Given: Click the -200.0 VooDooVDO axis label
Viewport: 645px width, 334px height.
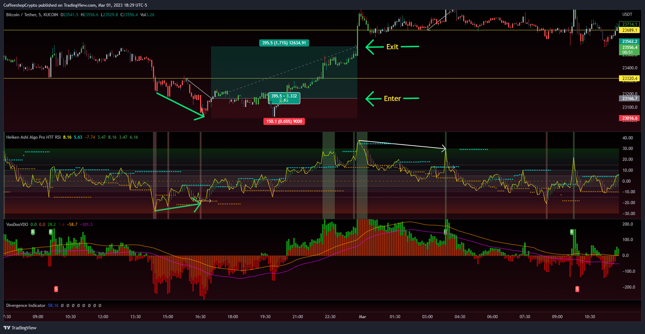Looking at the screenshot, I should point(628,287).
